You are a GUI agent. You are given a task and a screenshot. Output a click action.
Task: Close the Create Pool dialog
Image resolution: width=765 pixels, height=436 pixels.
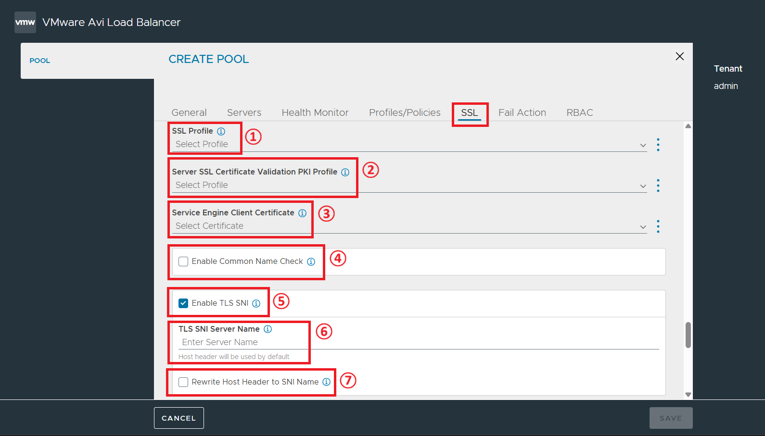pyautogui.click(x=680, y=56)
